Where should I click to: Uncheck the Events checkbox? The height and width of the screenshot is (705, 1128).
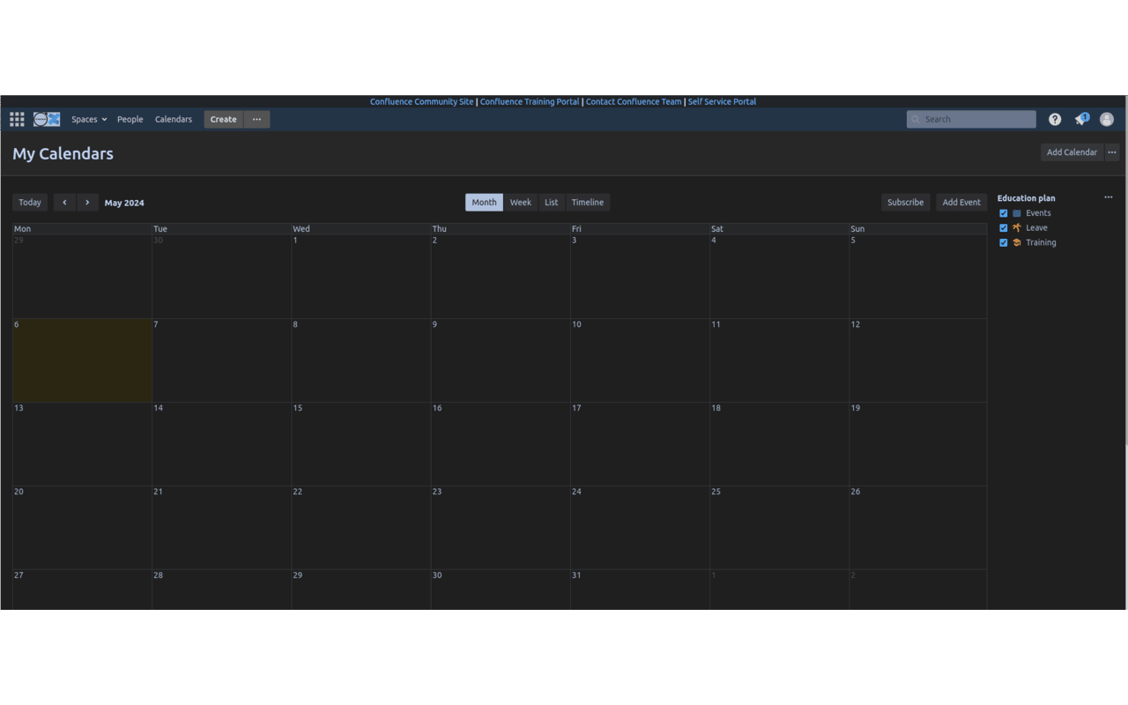click(1003, 213)
